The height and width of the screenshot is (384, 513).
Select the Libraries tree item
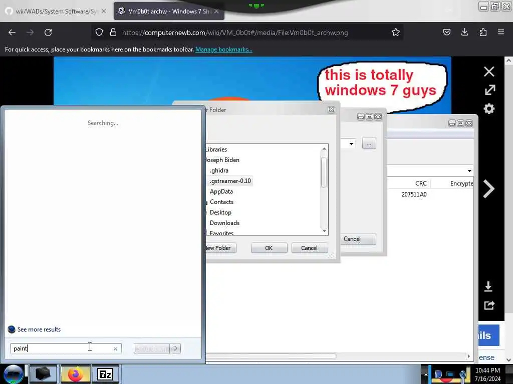pyautogui.click(x=216, y=149)
